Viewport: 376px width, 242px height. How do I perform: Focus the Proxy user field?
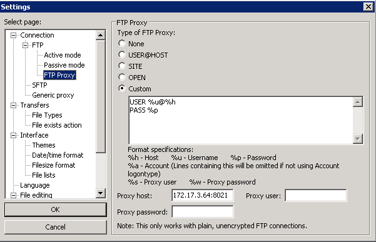tap(315, 196)
